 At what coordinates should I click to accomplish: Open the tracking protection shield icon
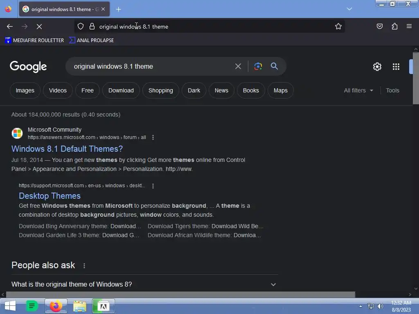81,27
